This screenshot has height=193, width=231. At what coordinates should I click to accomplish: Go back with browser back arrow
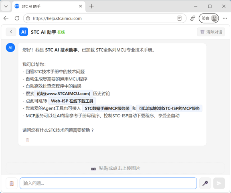pyautogui.click(x=6, y=18)
